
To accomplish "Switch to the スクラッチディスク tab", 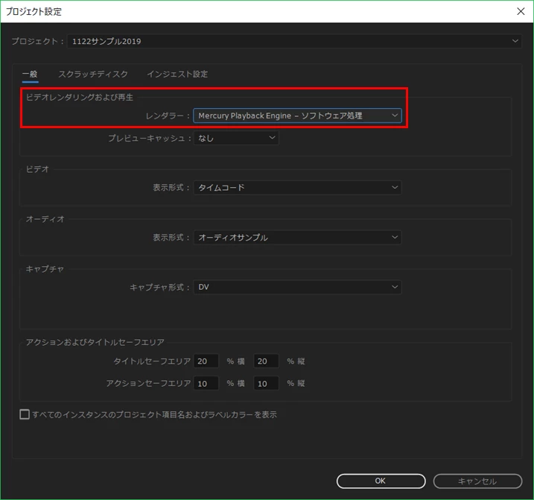I will [93, 74].
